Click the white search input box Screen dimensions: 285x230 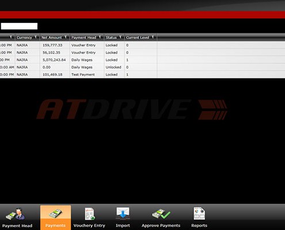pyautogui.click(x=19, y=26)
